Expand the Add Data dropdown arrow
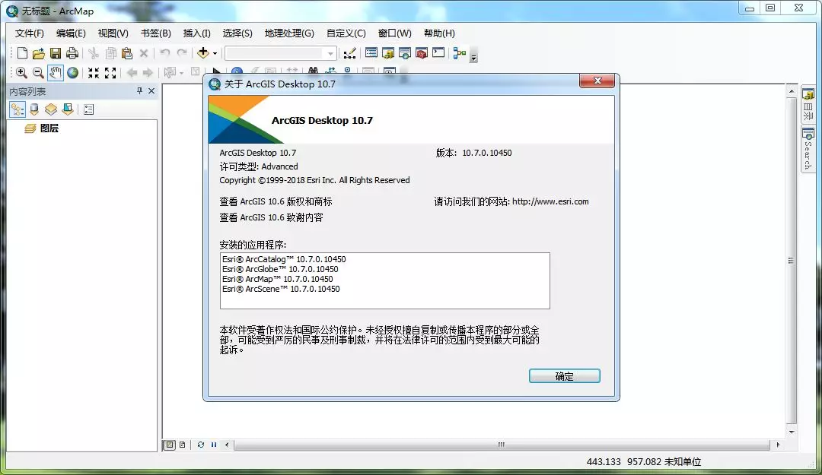The width and height of the screenshot is (822, 475). [x=215, y=53]
